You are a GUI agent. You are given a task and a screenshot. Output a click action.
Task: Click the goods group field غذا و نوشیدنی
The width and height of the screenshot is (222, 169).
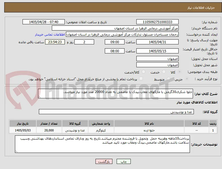116,112
